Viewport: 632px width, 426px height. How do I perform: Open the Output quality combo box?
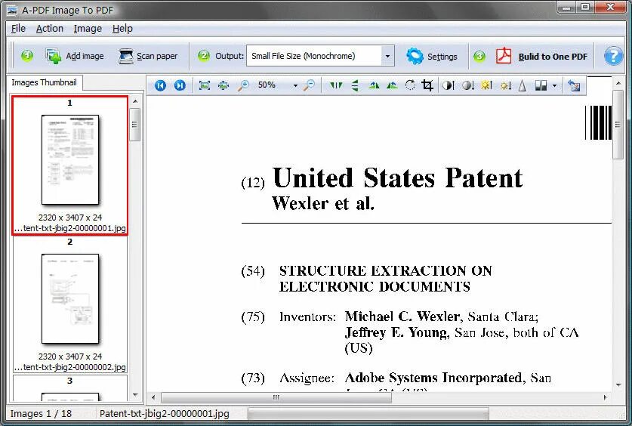coord(320,56)
